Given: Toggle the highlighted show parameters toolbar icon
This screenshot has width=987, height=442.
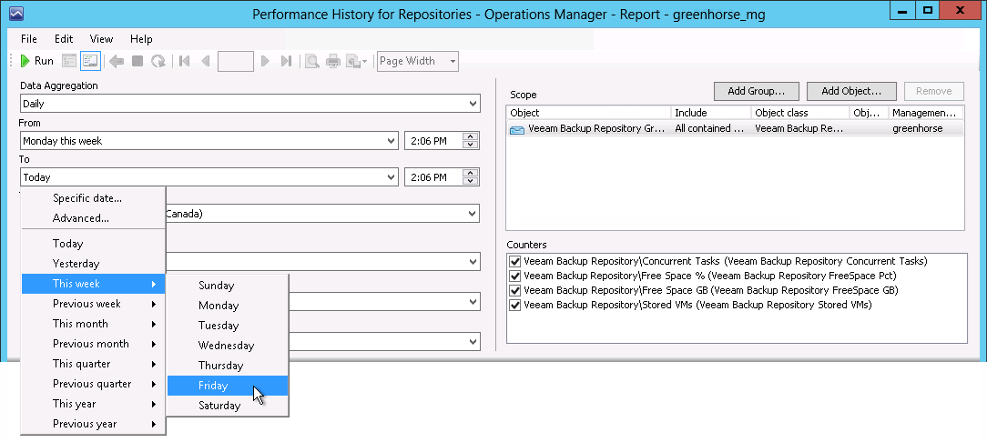Looking at the screenshot, I should [x=90, y=61].
